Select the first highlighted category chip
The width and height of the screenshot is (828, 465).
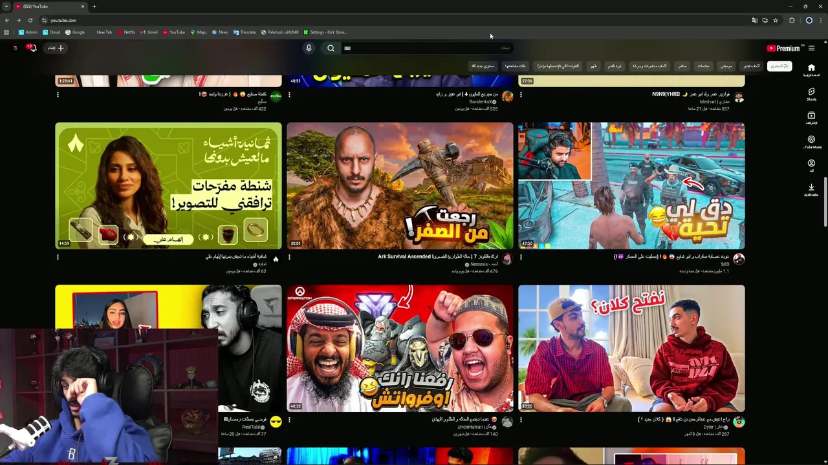pyautogui.click(x=779, y=66)
